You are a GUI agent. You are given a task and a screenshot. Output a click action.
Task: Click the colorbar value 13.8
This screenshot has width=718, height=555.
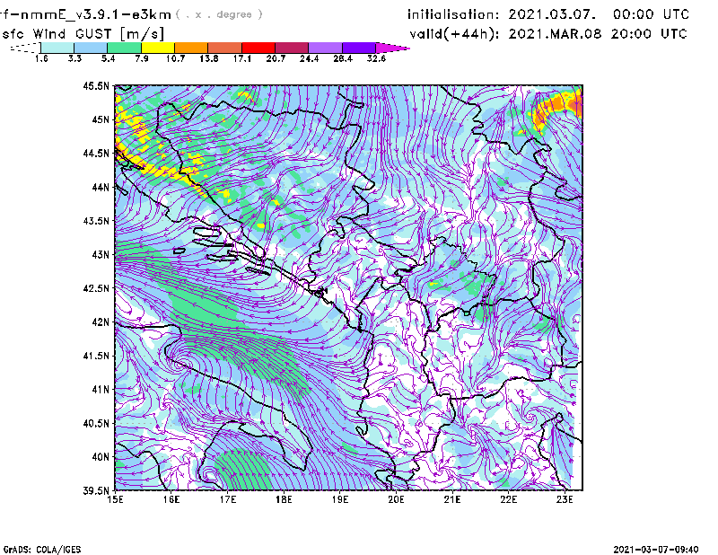coord(209,58)
